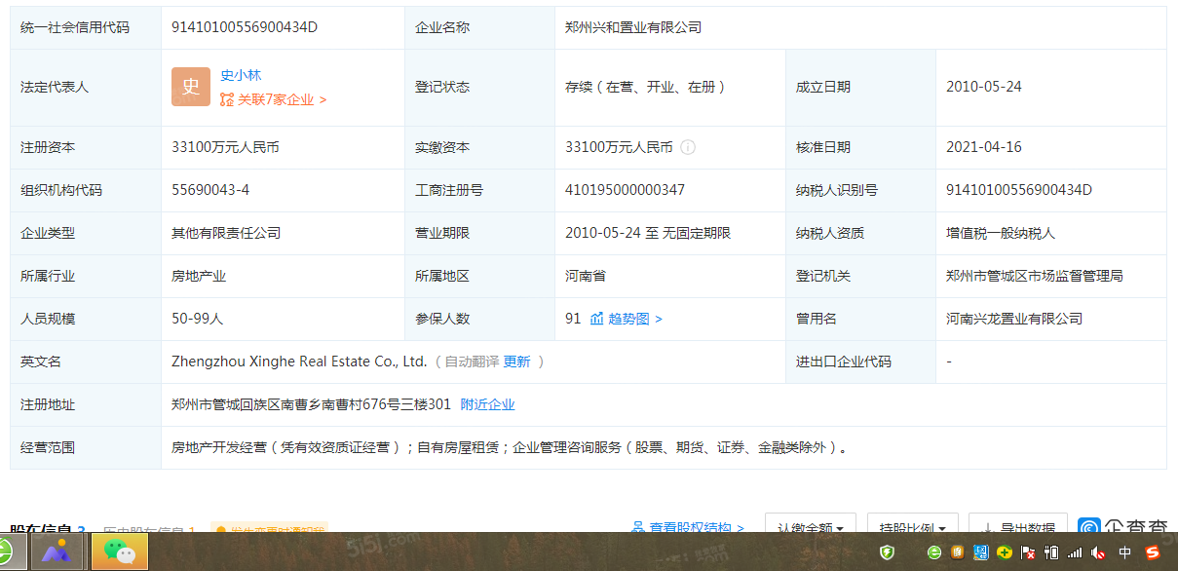Click the 附近企业 nearby companies link
The height and width of the screenshot is (571, 1178).
tap(487, 404)
